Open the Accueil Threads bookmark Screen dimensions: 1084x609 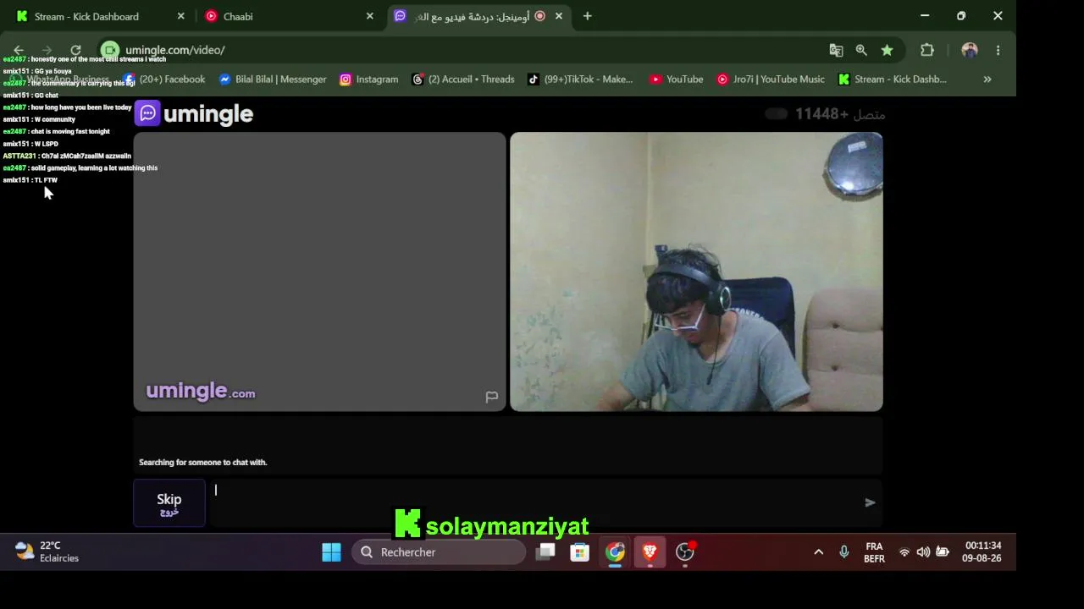tap(463, 79)
